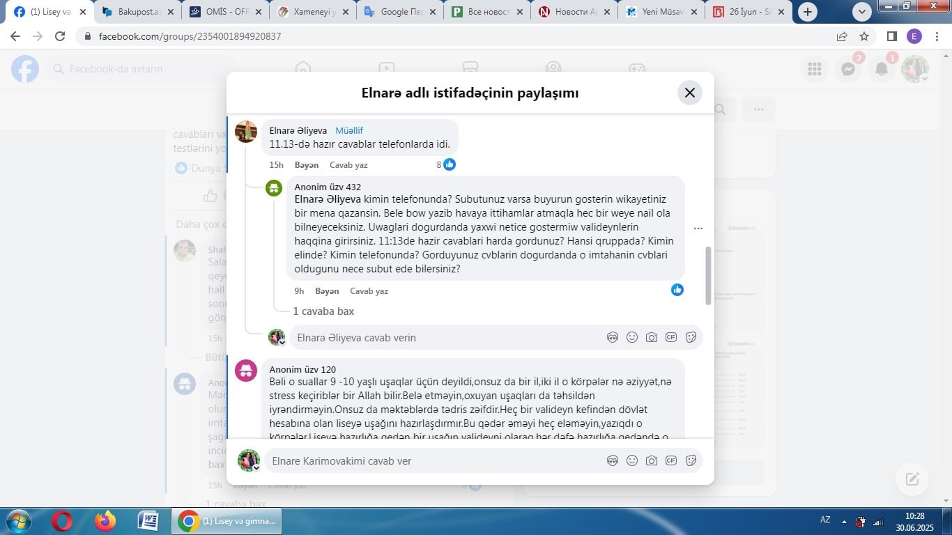Screen dimensions: 952x535
Task: Reload the page with the refresh icon
Action: (x=60, y=36)
